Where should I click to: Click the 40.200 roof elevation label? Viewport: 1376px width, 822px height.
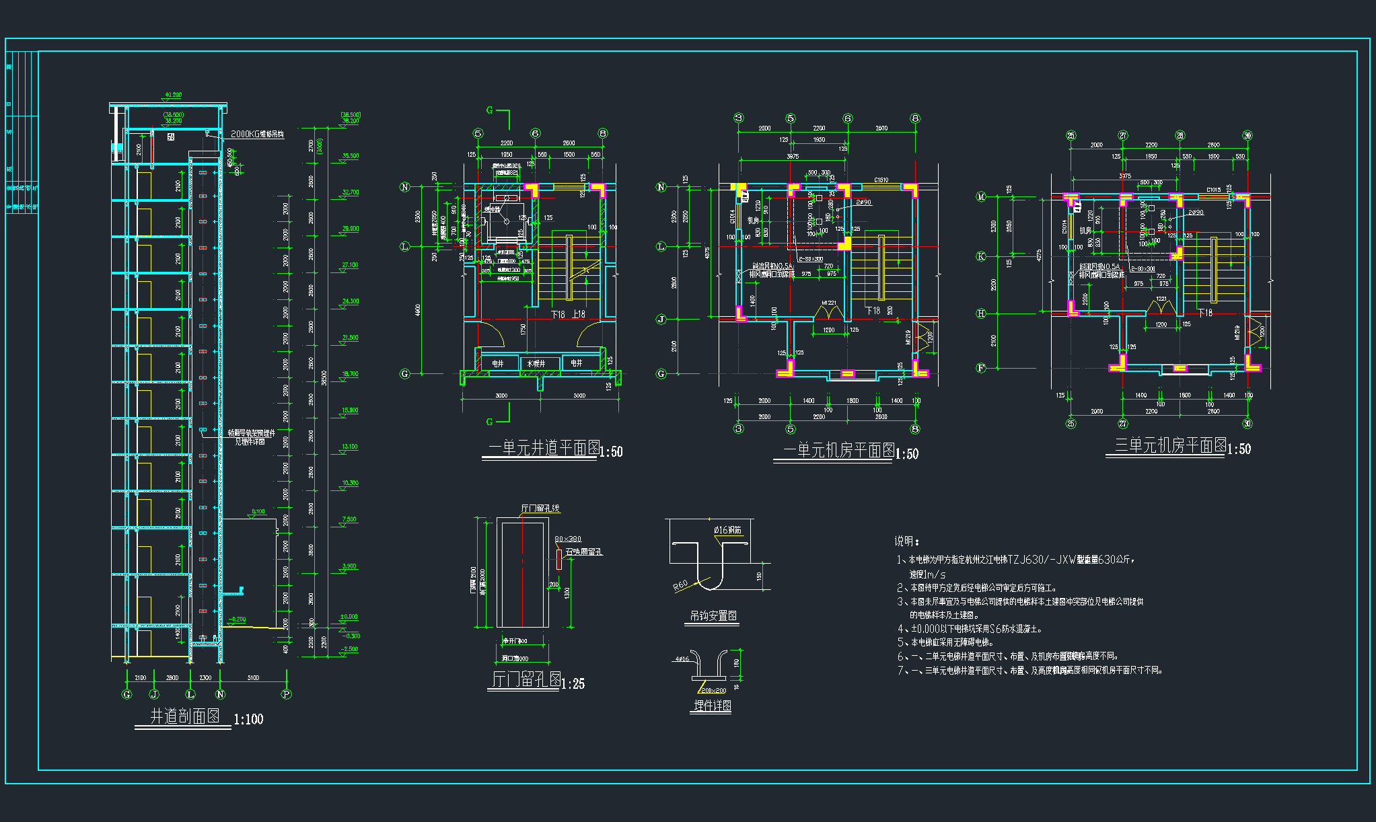[x=173, y=95]
